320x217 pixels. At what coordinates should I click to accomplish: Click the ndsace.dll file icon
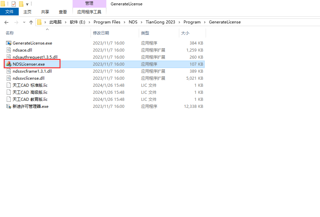point(9,50)
